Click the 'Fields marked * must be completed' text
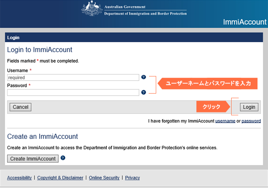The height and width of the screenshot is (188, 268). (x=43, y=61)
